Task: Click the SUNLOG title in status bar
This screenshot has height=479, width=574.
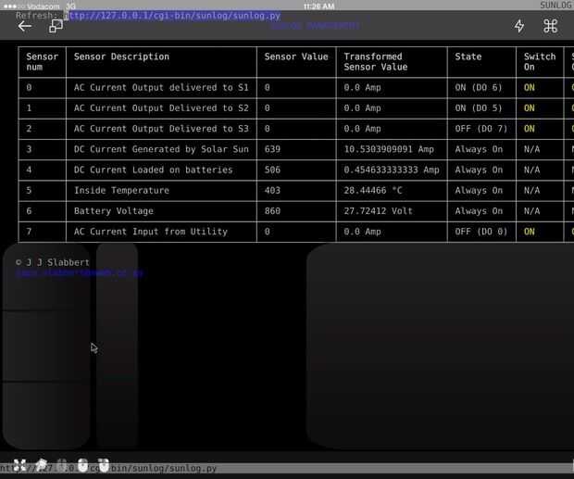Action: [556, 5]
